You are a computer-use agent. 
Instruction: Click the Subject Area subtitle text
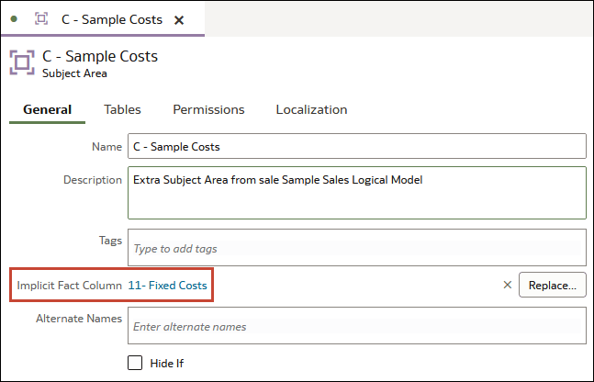click(x=74, y=73)
